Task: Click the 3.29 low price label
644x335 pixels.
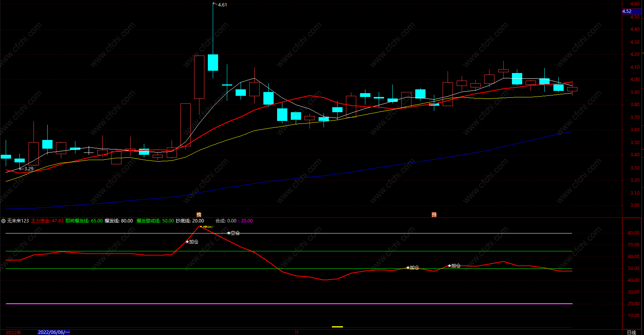Action: click(x=29, y=168)
